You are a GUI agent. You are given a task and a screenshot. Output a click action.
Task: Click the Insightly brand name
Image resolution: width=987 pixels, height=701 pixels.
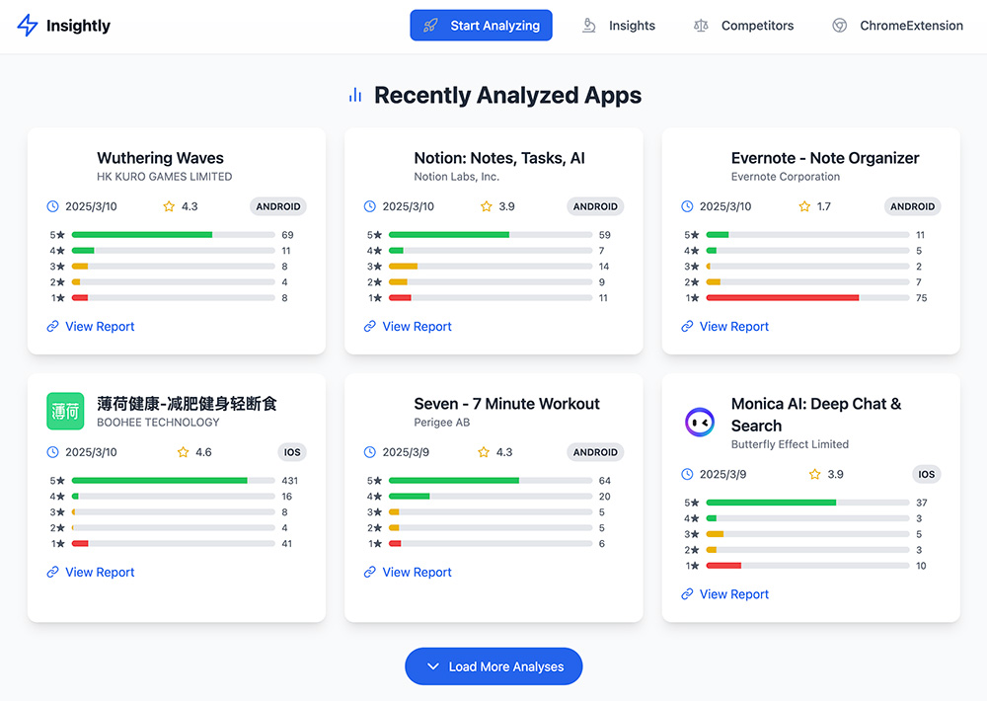pyautogui.click(x=78, y=26)
